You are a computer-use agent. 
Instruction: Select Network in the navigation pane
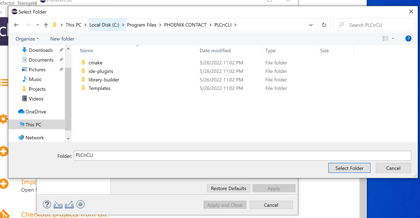pos(35,137)
